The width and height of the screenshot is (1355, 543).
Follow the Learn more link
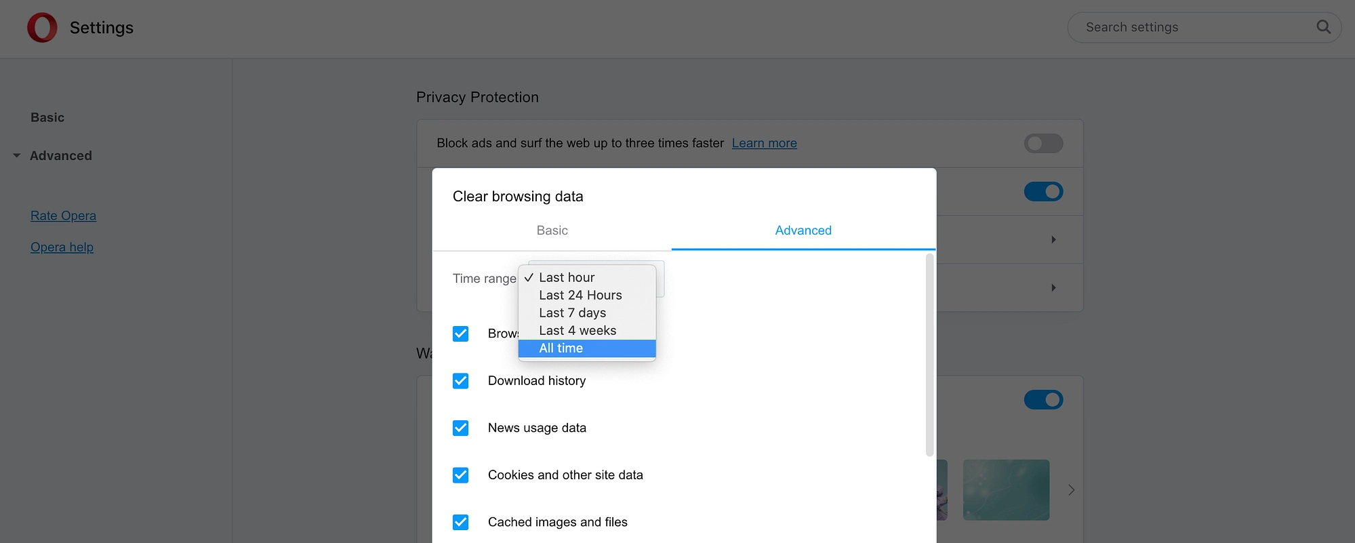click(764, 143)
